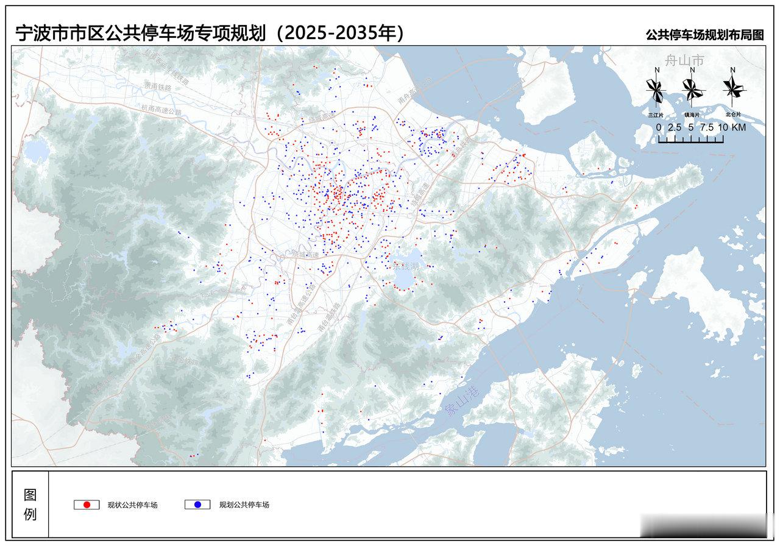780x546 pixels.
Task: Click the scale label 10 KM
Action: coord(732,127)
